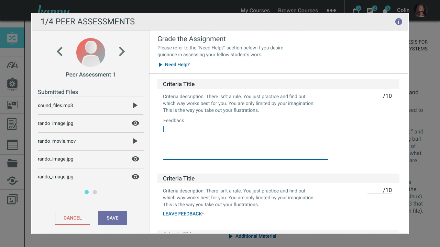Click the Feedback text area under the first criteria

pos(245,141)
